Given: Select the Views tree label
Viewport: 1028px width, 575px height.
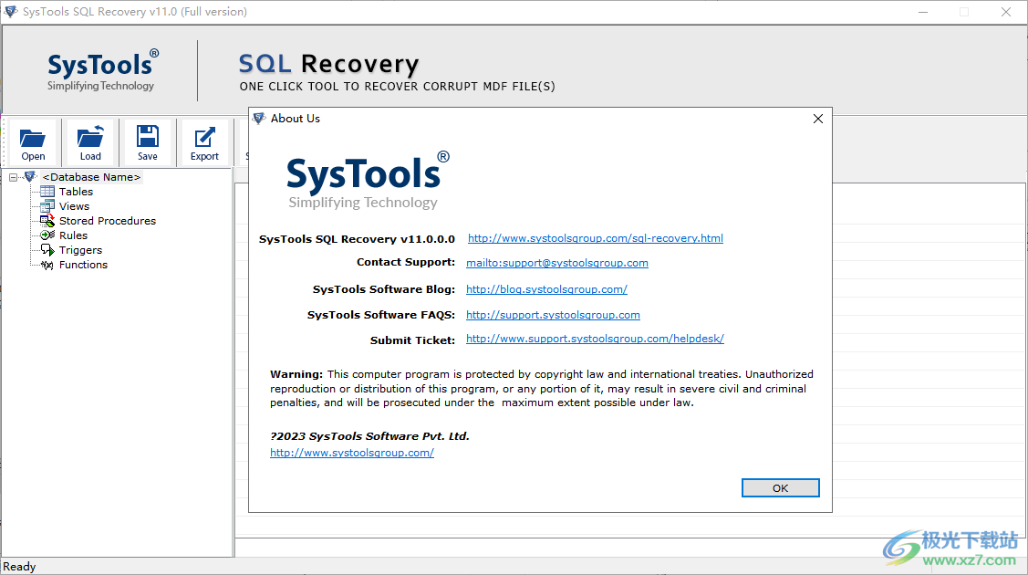Looking at the screenshot, I should click(74, 206).
